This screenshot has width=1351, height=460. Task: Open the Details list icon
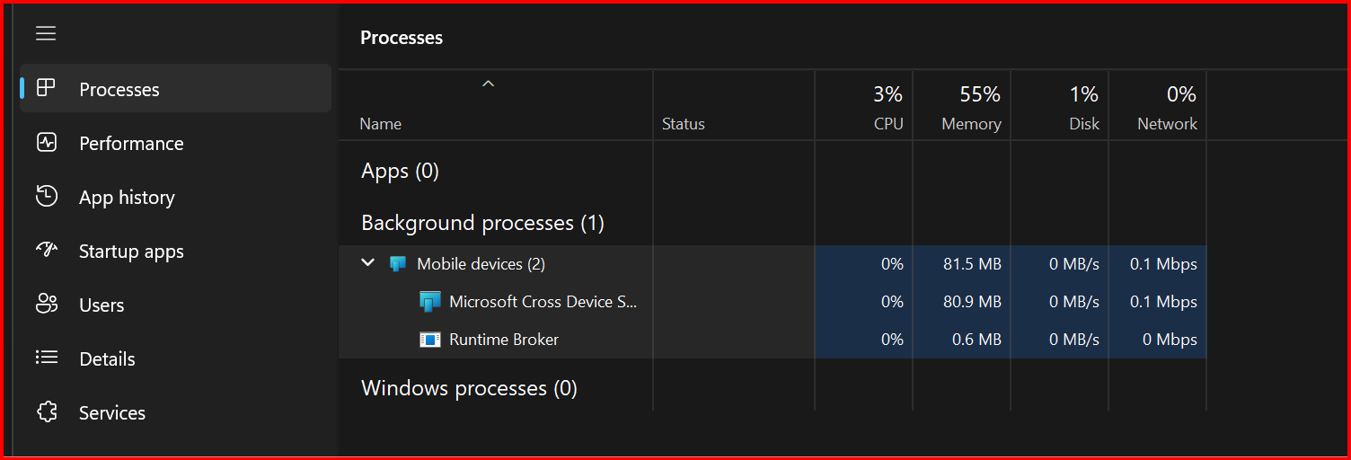pyautogui.click(x=46, y=358)
